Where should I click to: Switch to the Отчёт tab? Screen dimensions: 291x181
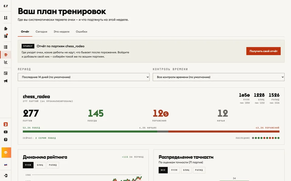pos(25,32)
